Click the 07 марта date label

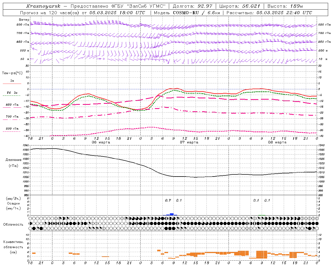(189, 142)
